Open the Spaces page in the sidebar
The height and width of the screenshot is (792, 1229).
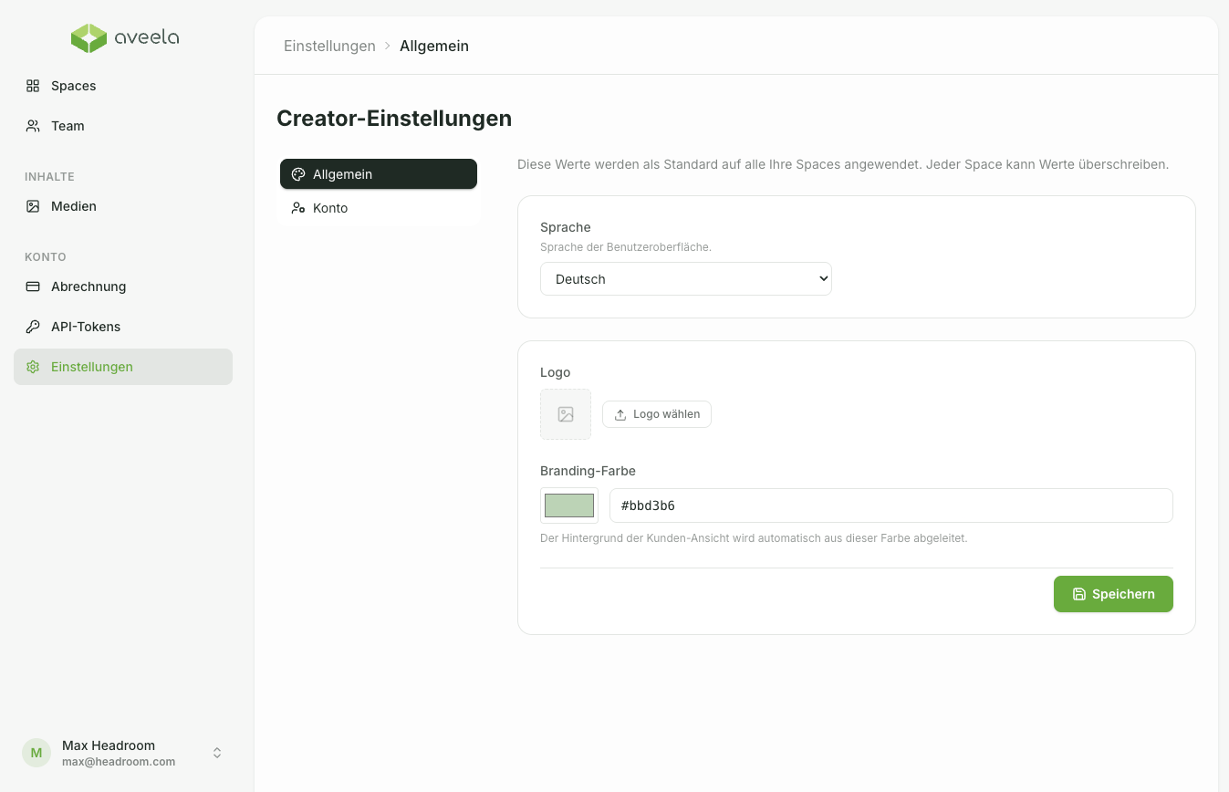[x=123, y=86]
